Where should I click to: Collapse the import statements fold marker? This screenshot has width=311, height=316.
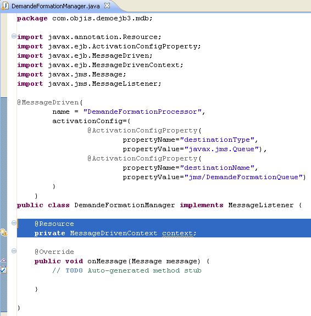pyautogui.click(x=14, y=36)
